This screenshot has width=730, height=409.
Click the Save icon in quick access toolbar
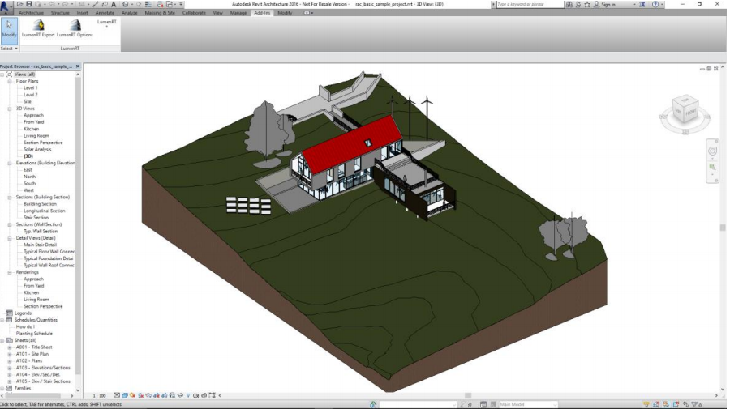(29, 4)
